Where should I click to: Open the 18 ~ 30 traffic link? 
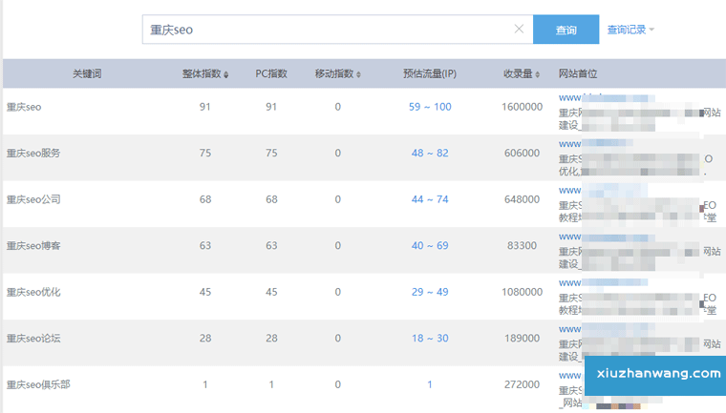(430, 339)
